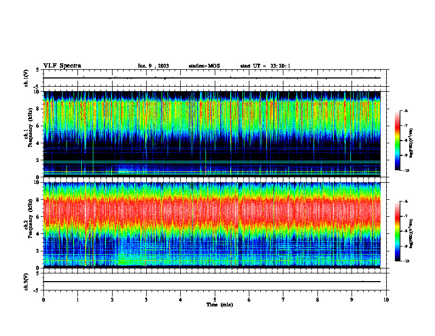Click the time axis tick label "1"
The image size is (435, 336).
[77, 300]
